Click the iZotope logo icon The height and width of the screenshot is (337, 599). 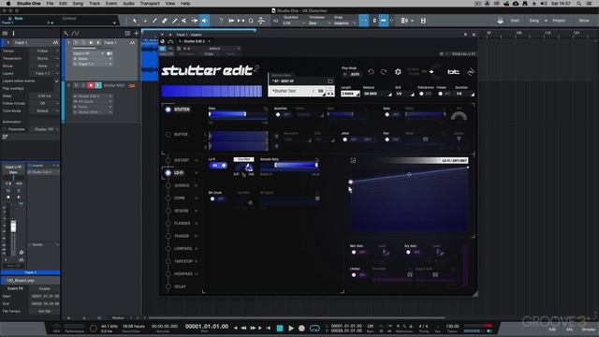(x=471, y=72)
